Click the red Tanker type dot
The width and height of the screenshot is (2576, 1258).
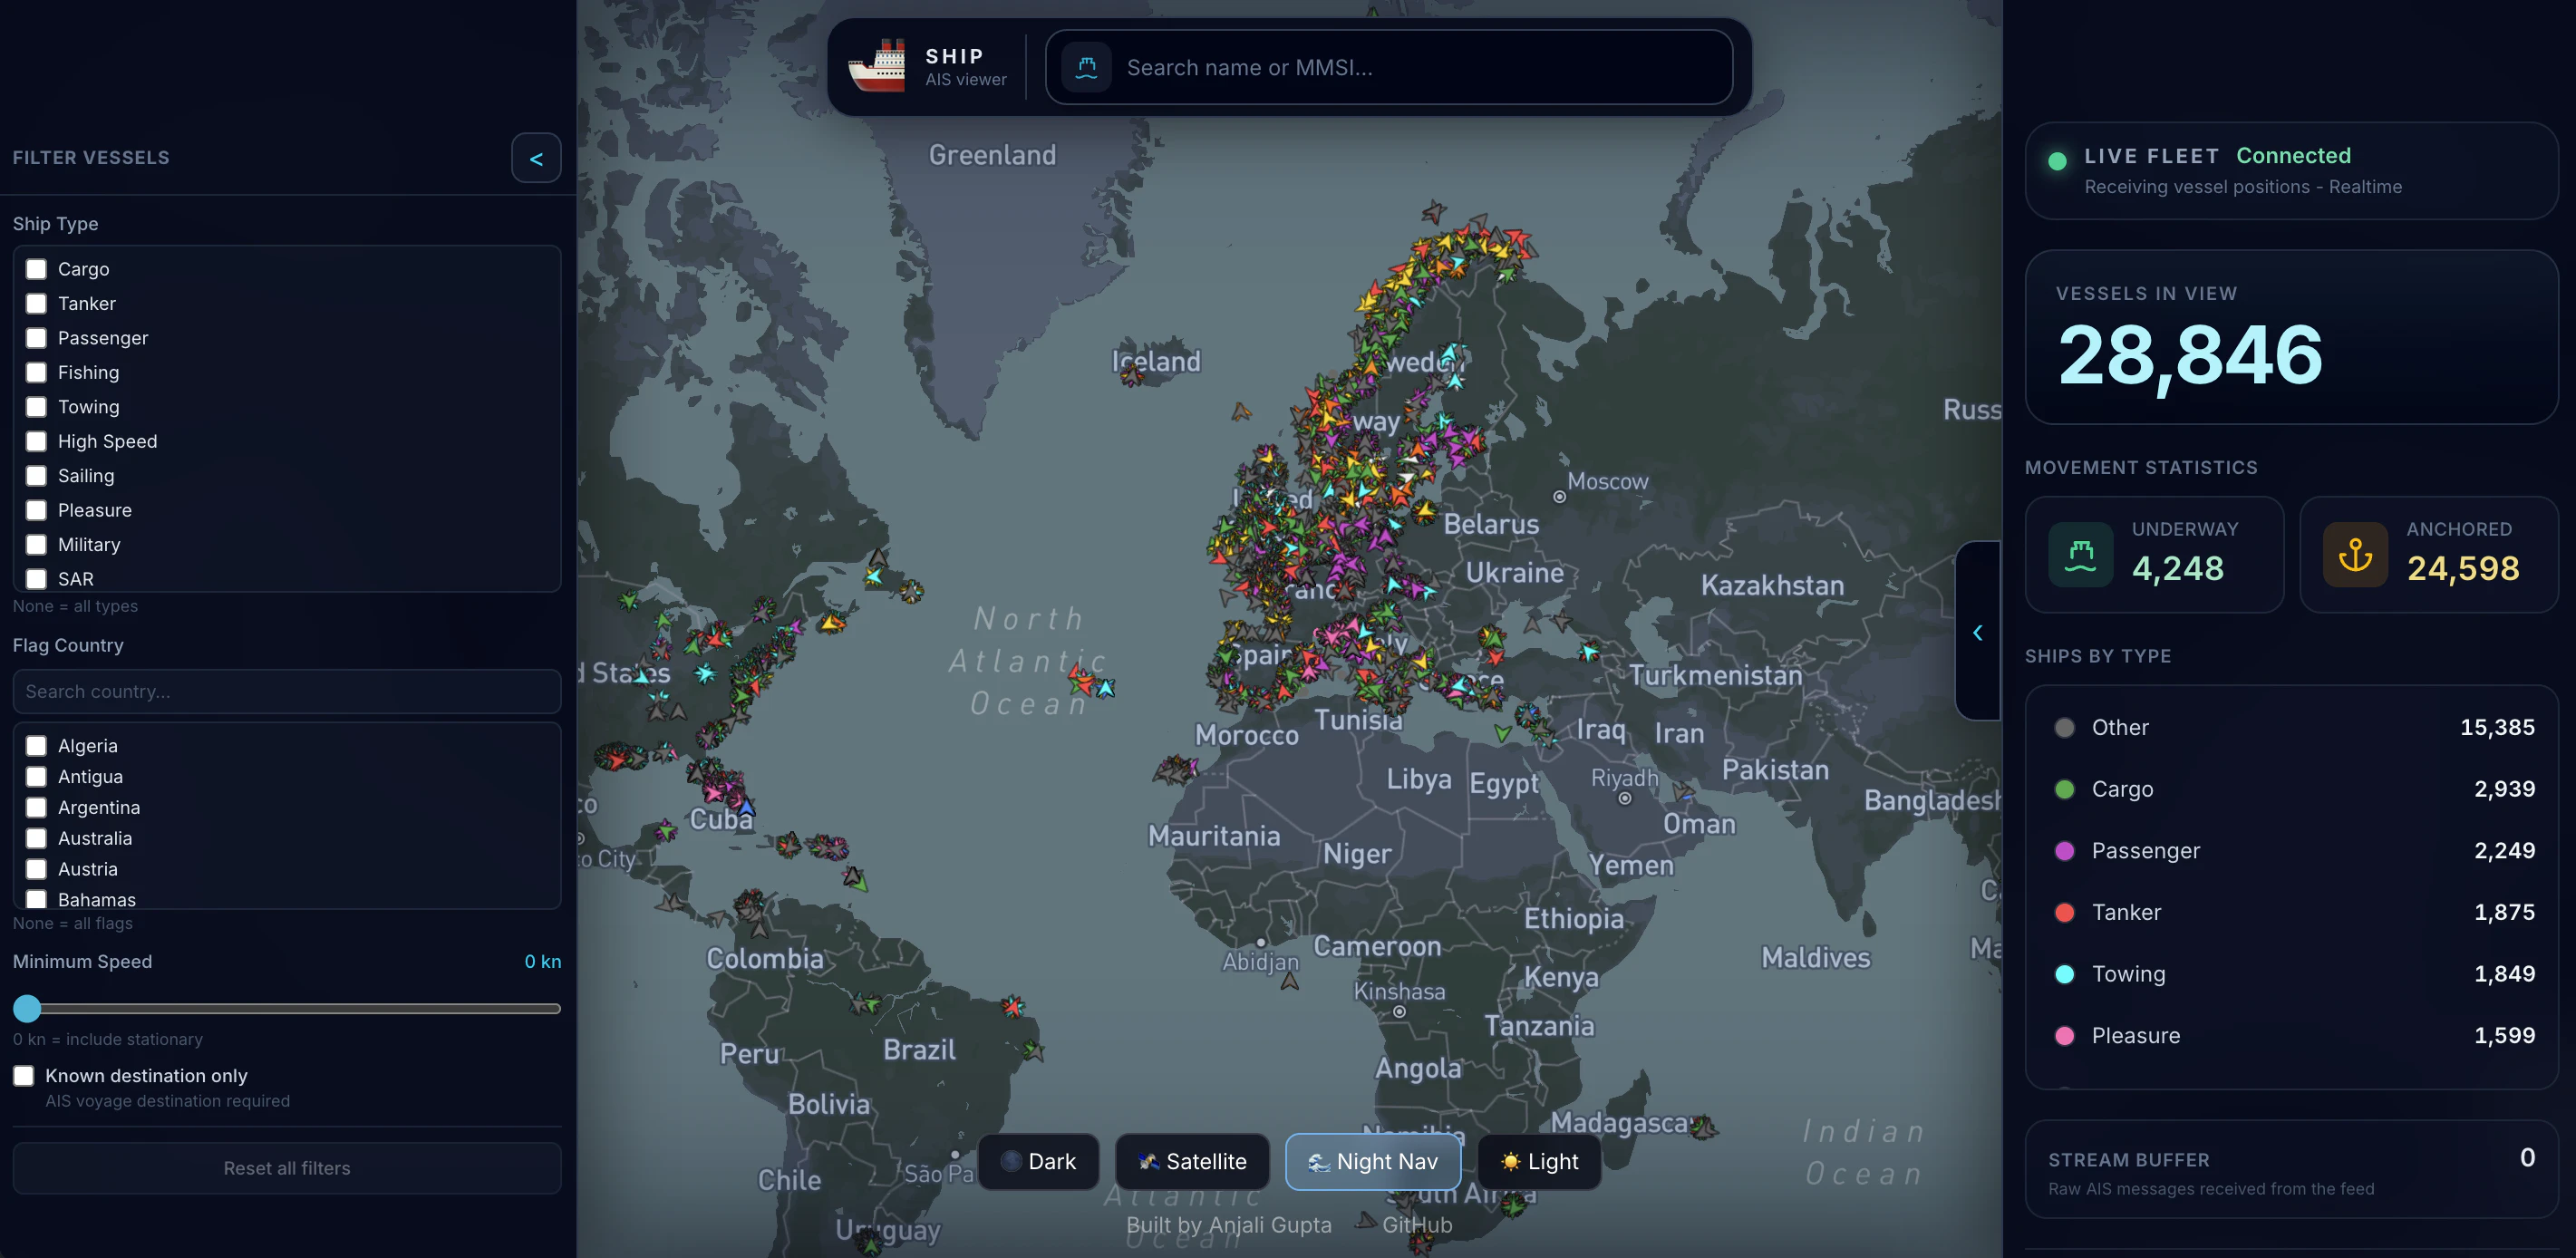(x=2064, y=912)
